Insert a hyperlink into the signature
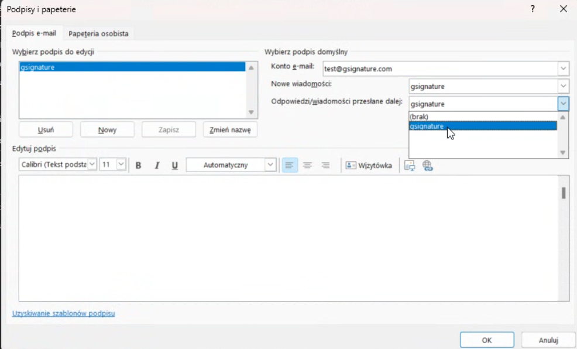The image size is (577, 349). coord(427,165)
